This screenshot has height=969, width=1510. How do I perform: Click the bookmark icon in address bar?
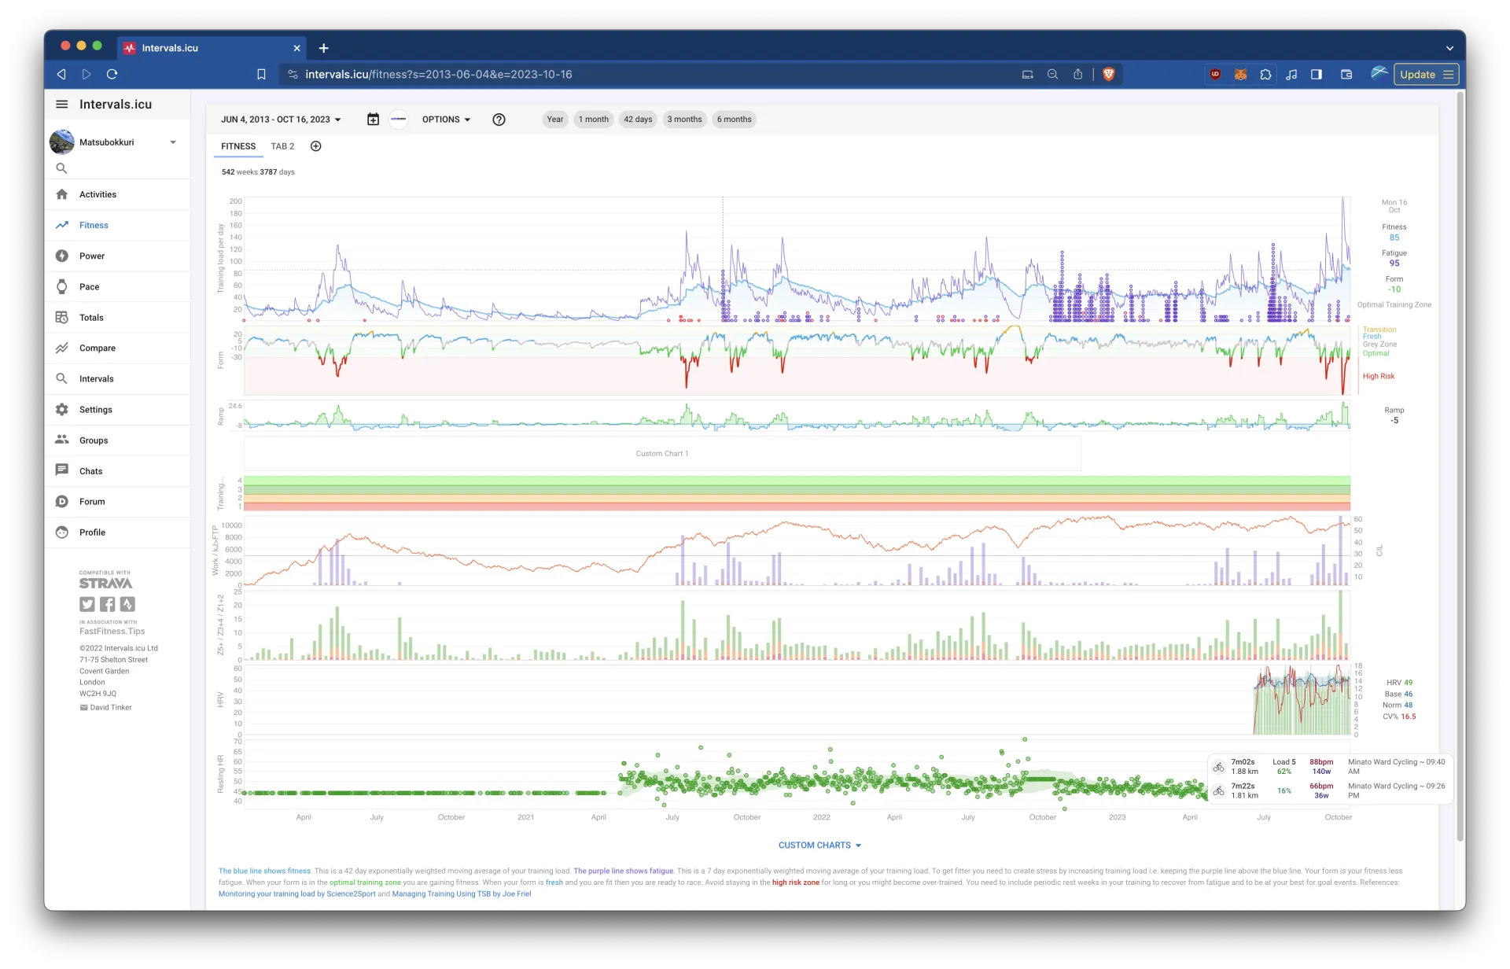coord(261,74)
